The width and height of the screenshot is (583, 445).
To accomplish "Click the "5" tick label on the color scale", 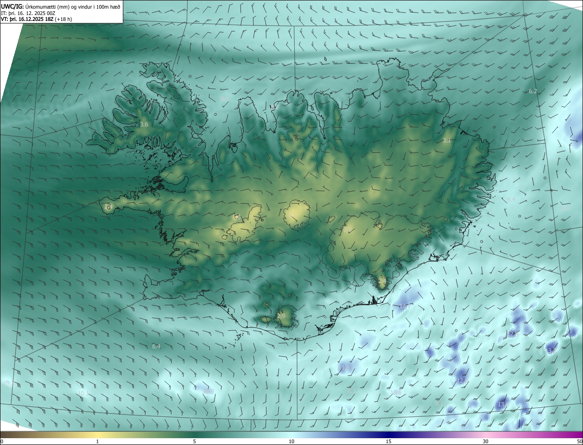I will 194,441.
